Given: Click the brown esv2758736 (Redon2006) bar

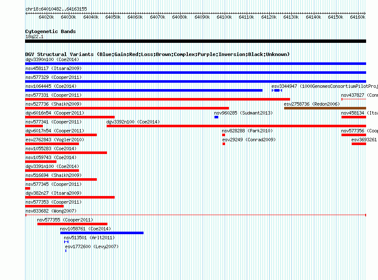Looking at the screenshot, I should (x=325, y=108).
